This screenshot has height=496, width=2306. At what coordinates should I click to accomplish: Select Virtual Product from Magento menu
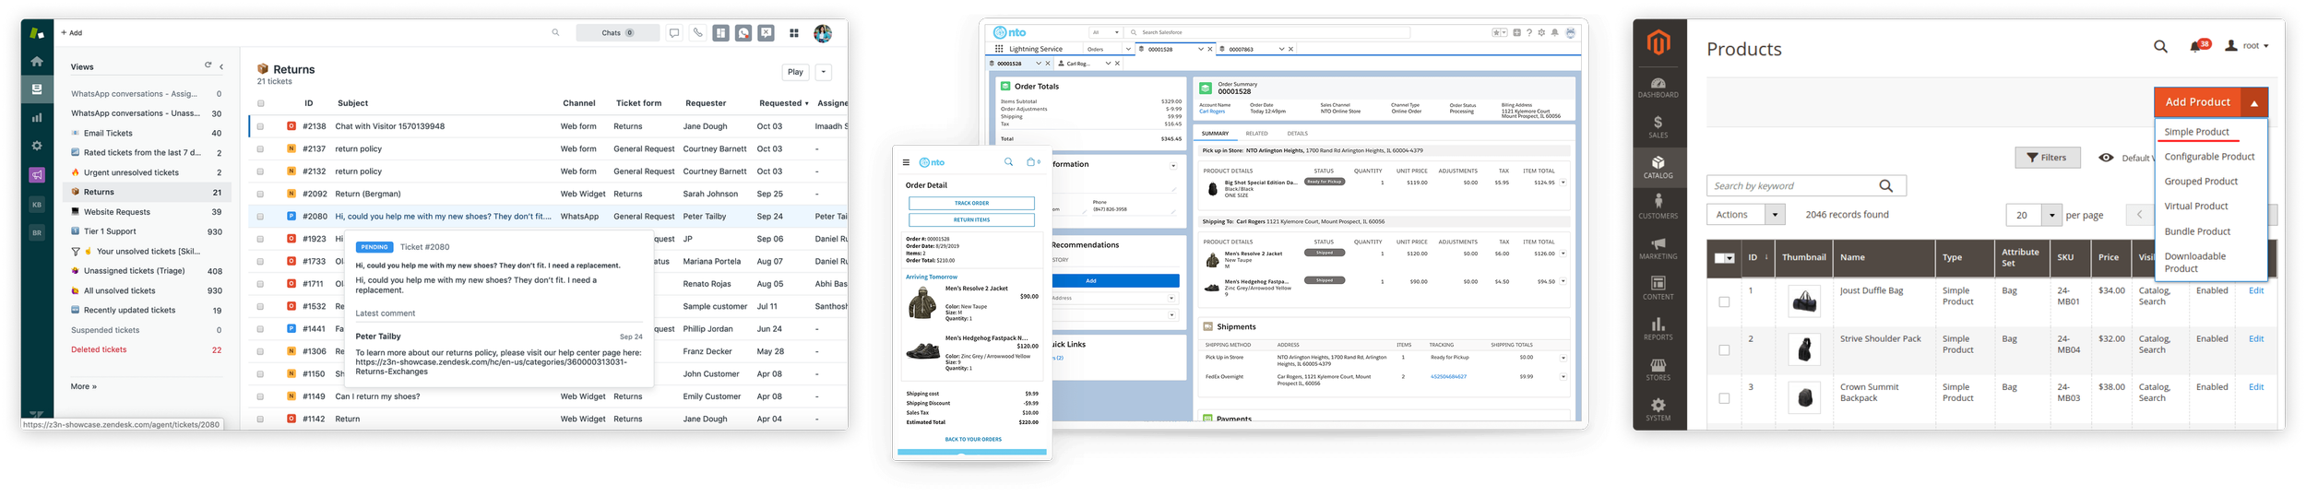[x=2195, y=207]
